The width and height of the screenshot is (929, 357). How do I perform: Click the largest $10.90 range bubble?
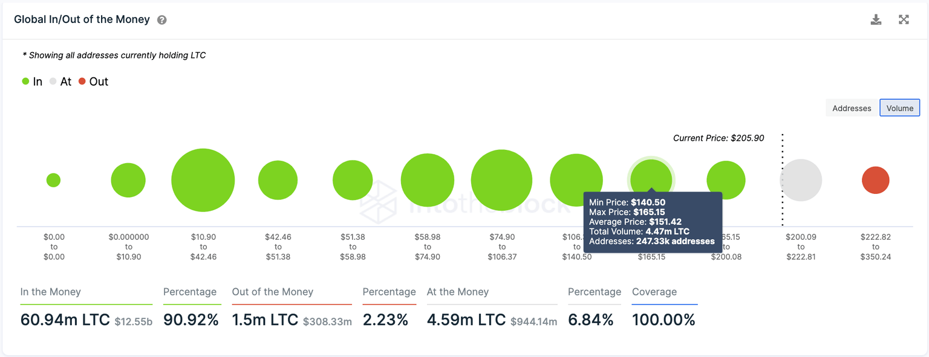click(203, 180)
